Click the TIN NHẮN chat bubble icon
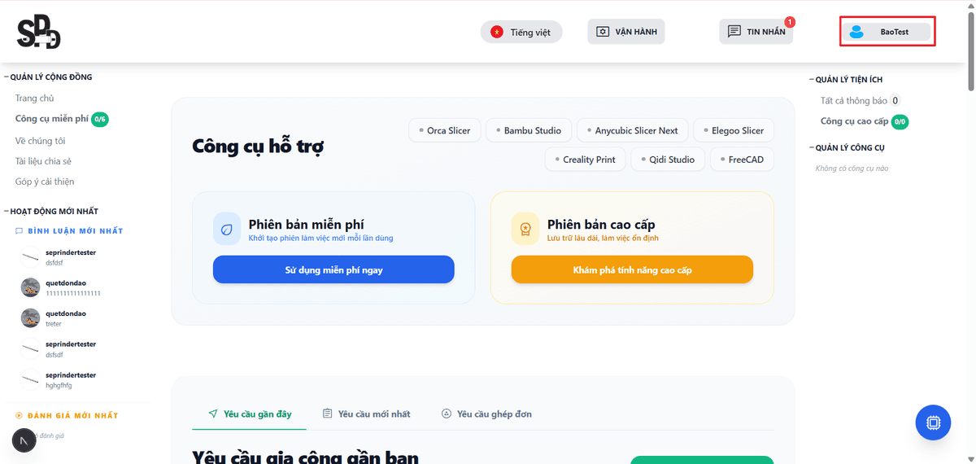The width and height of the screenshot is (976, 464). pyautogui.click(x=734, y=32)
